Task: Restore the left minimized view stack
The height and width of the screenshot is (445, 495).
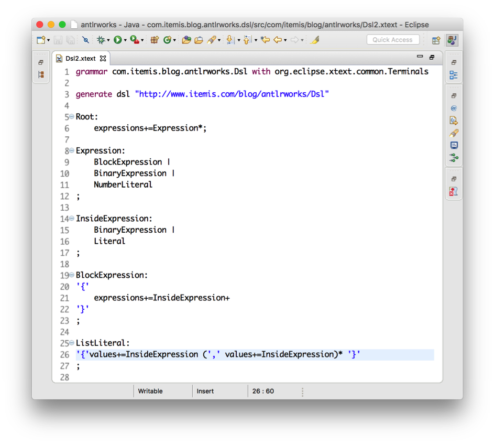Action: coord(41,62)
